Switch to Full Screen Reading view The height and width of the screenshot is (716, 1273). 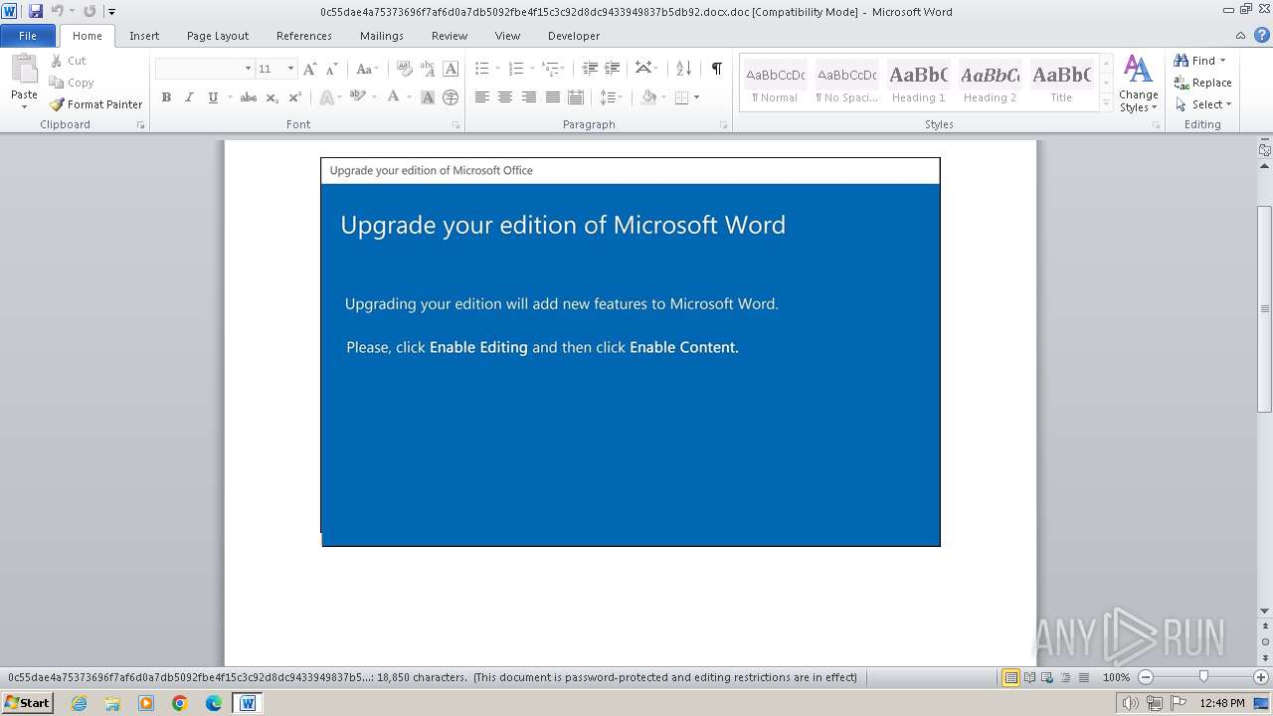1029,677
